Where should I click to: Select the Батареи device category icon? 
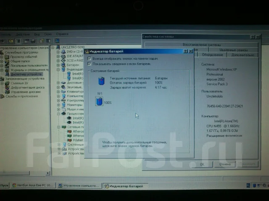63,65
